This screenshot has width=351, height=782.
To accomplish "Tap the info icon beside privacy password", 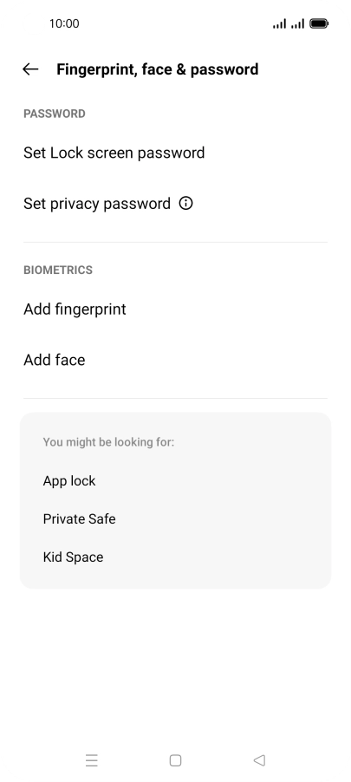I will (186, 204).
